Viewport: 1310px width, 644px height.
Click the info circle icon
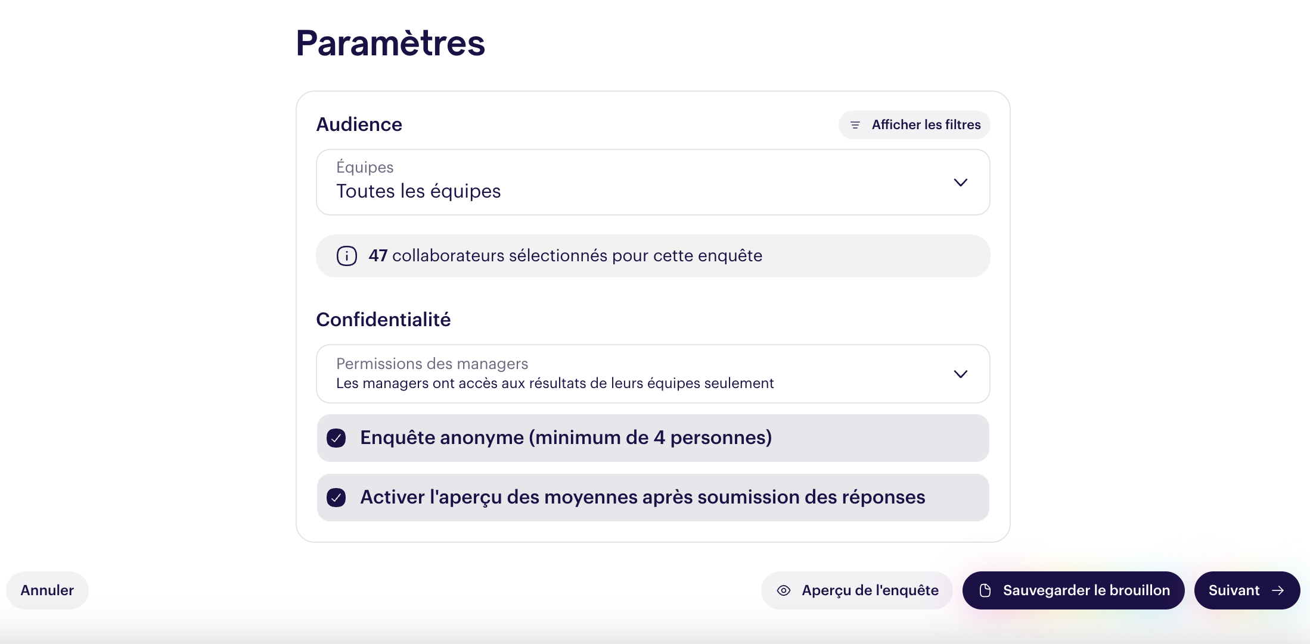click(346, 256)
